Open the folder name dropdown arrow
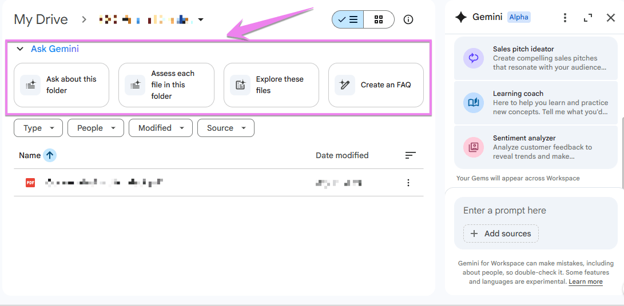624x306 pixels. [x=201, y=19]
